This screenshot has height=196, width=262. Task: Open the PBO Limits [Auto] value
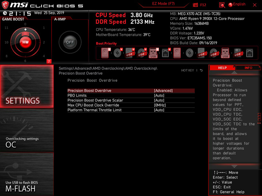159,95
